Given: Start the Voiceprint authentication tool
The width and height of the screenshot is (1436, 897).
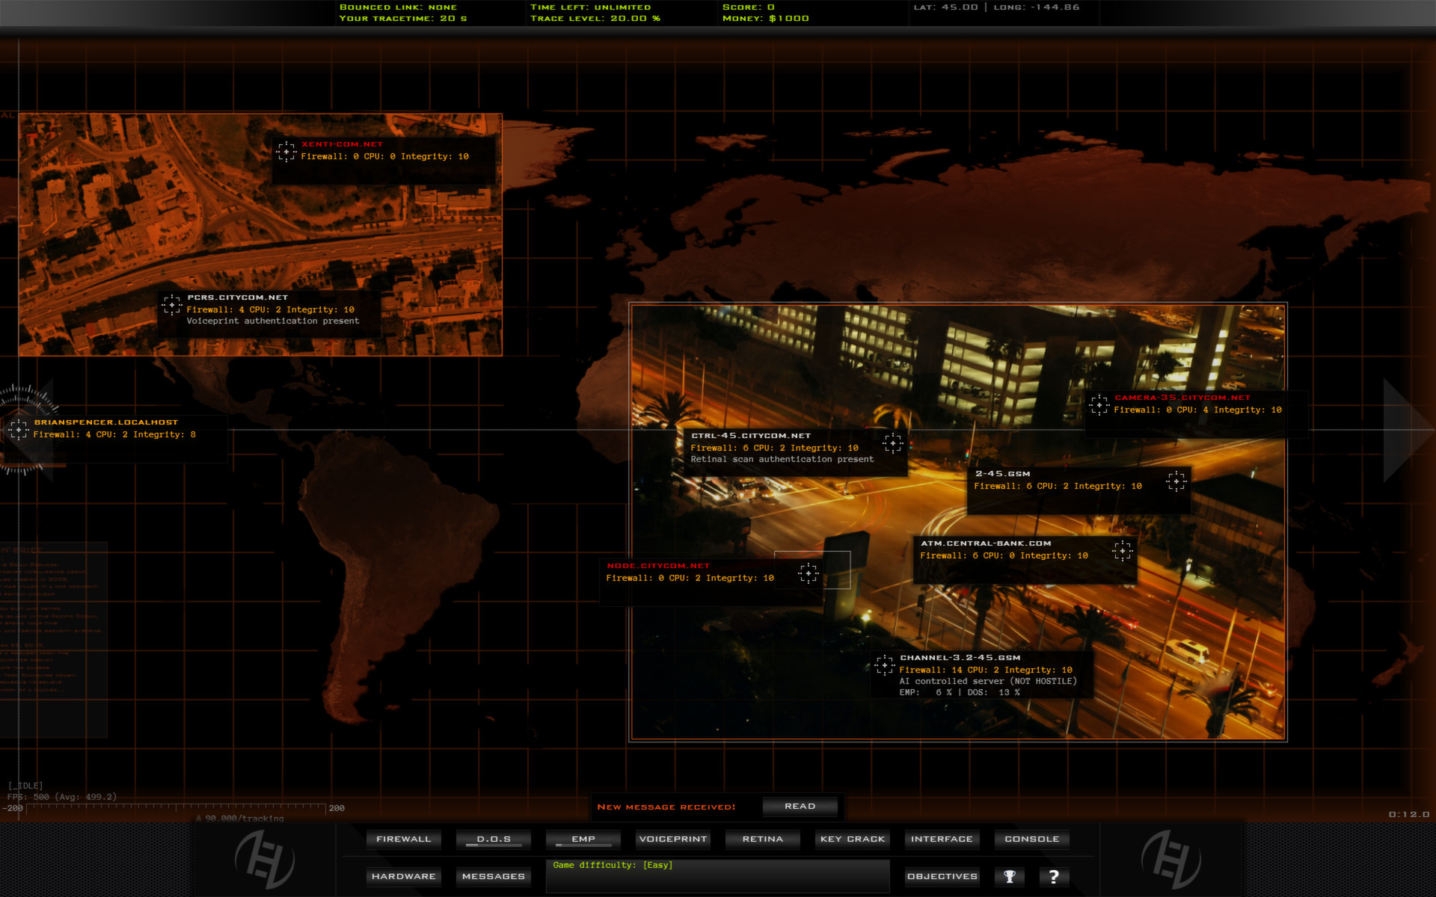Looking at the screenshot, I should [x=672, y=839].
